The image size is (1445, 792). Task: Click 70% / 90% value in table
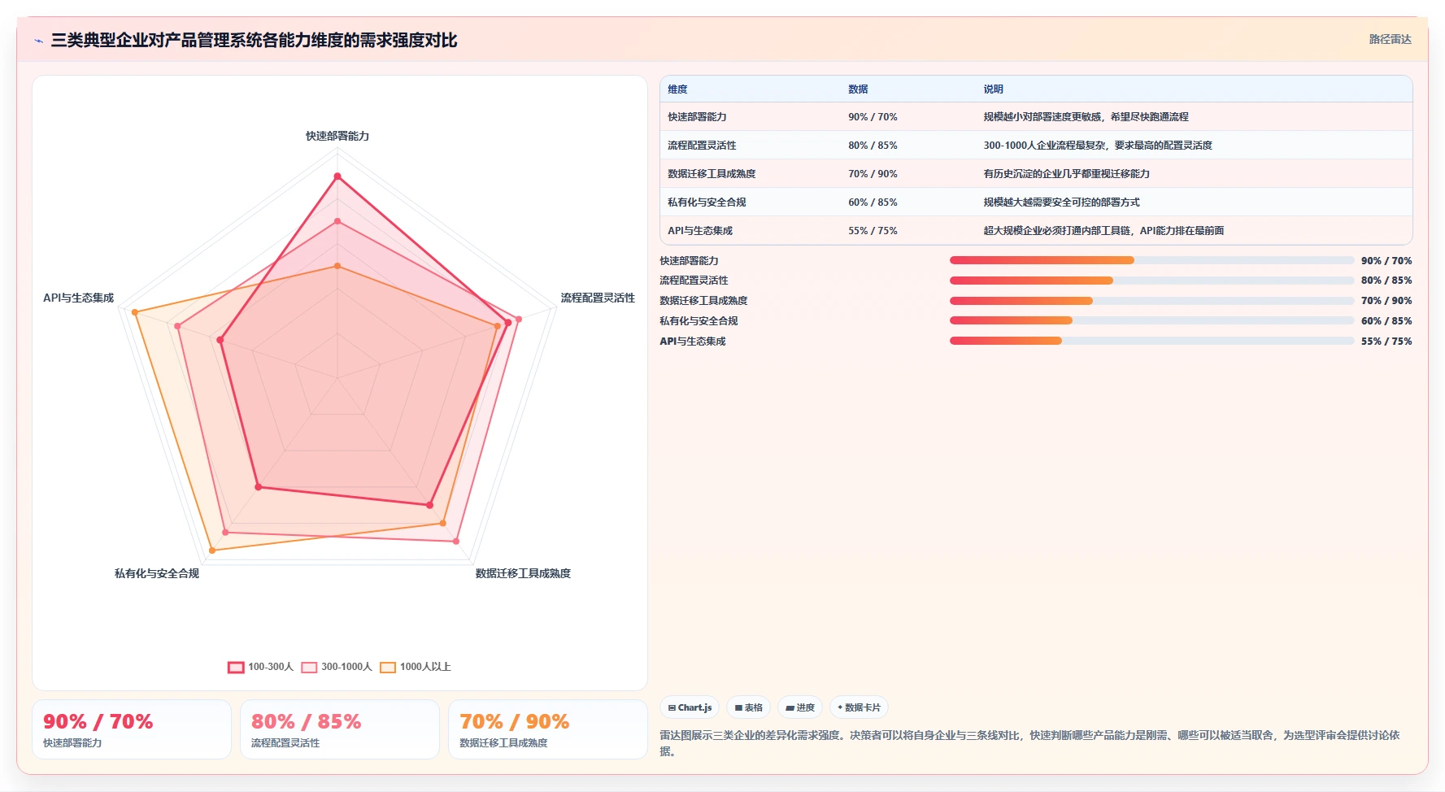tap(873, 174)
